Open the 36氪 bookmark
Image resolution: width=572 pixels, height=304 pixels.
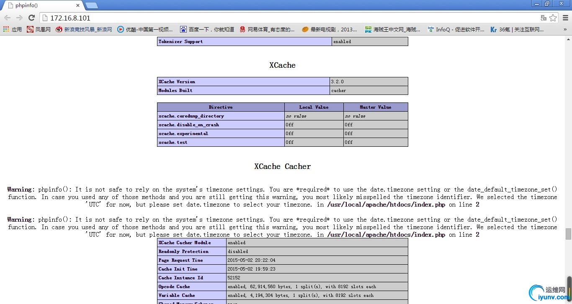click(x=517, y=29)
